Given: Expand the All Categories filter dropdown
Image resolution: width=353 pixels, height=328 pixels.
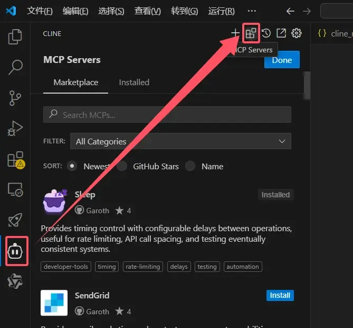Looking at the screenshot, I should point(180,141).
